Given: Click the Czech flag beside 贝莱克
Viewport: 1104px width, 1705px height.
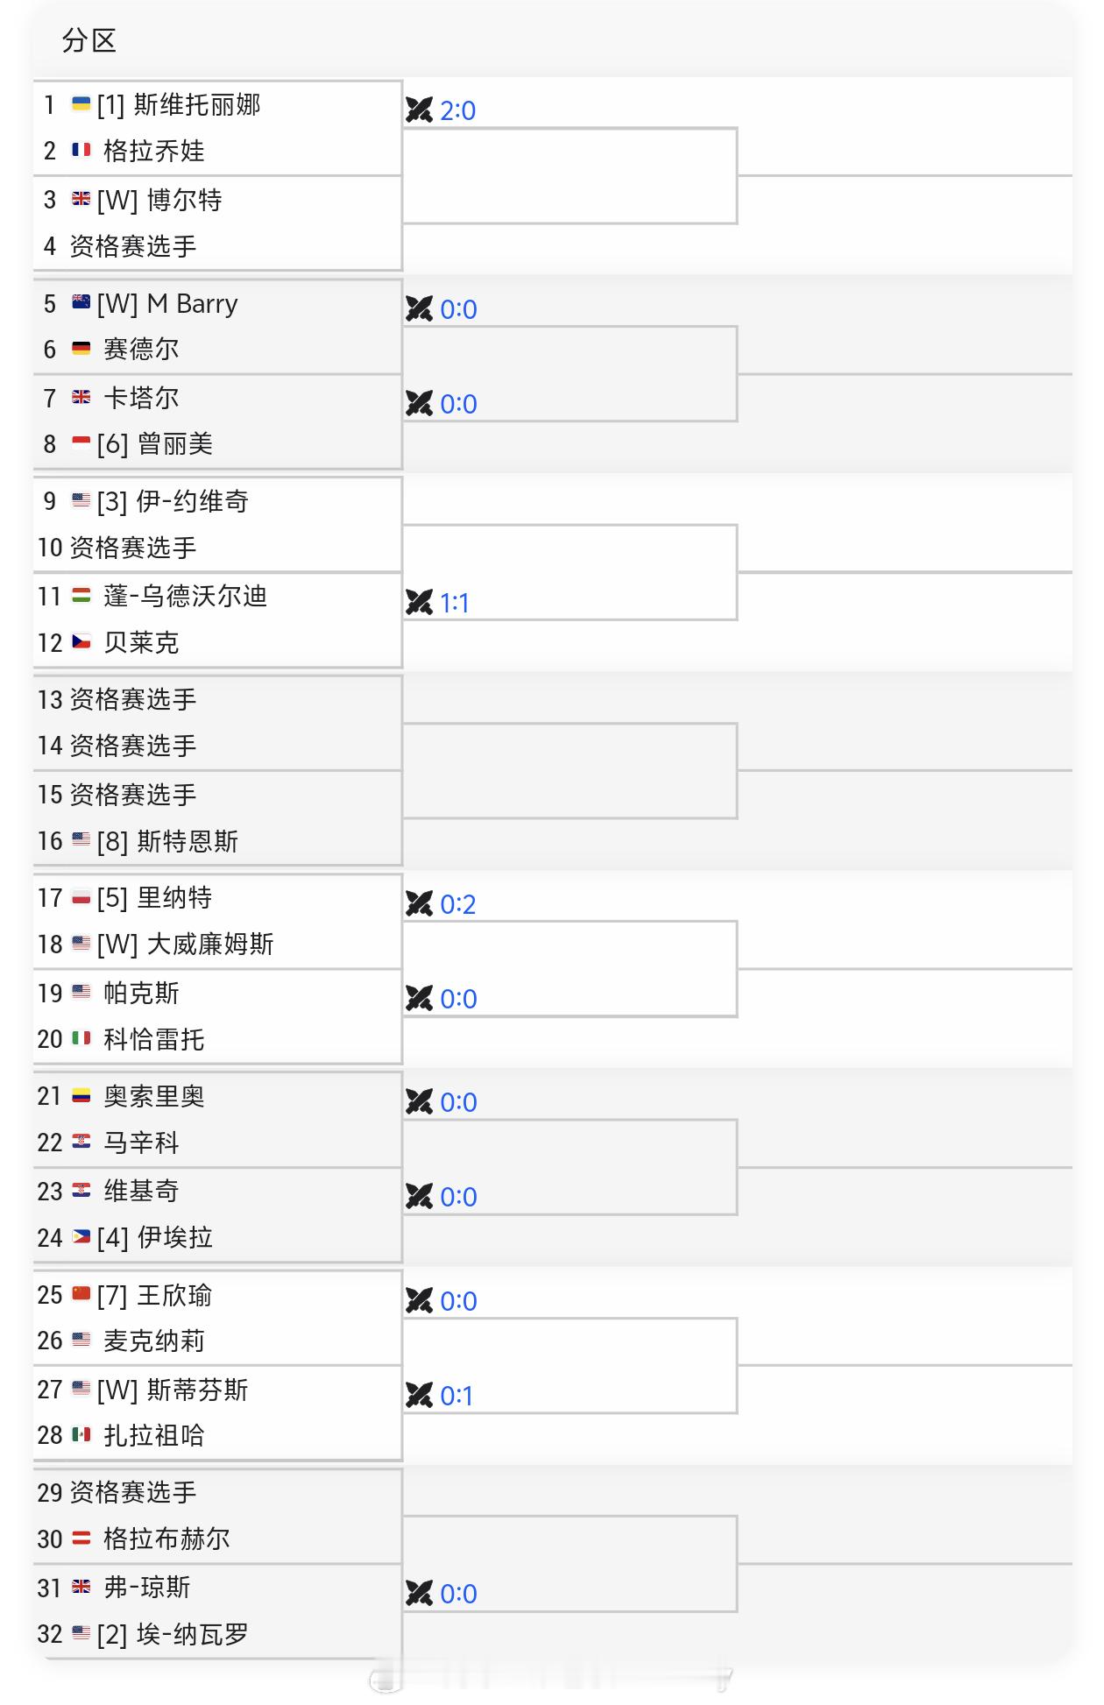Looking at the screenshot, I should [x=81, y=641].
